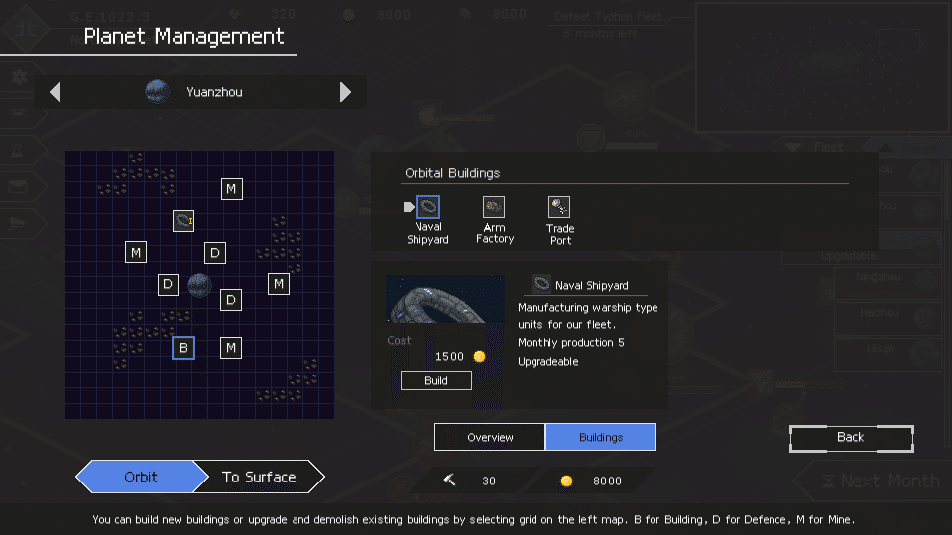
Task: Select the Arm Factory building icon
Action: tap(494, 207)
